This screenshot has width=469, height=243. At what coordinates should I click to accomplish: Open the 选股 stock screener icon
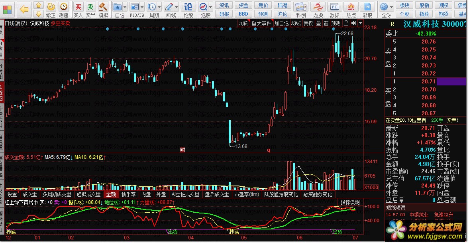[204, 7]
